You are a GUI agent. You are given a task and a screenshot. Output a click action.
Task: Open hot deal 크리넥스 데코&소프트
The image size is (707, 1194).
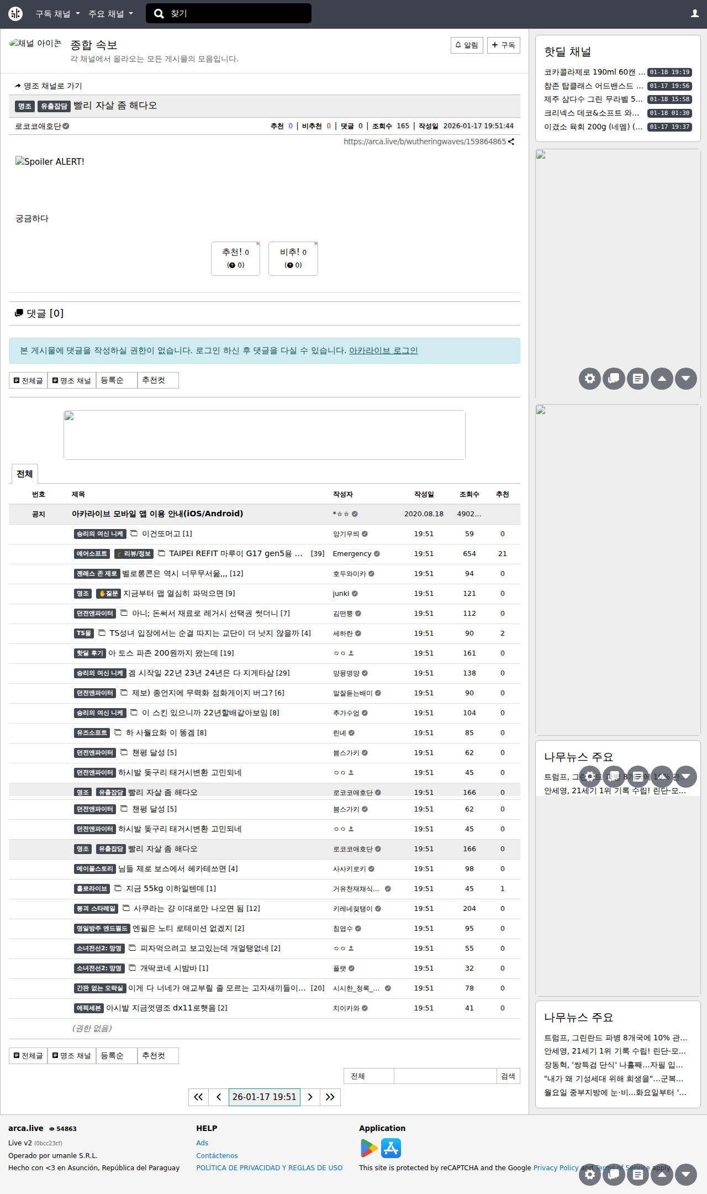pos(592,113)
